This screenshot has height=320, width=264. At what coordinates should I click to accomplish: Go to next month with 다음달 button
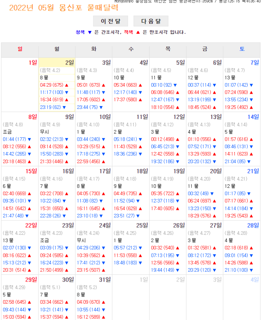point(151,21)
